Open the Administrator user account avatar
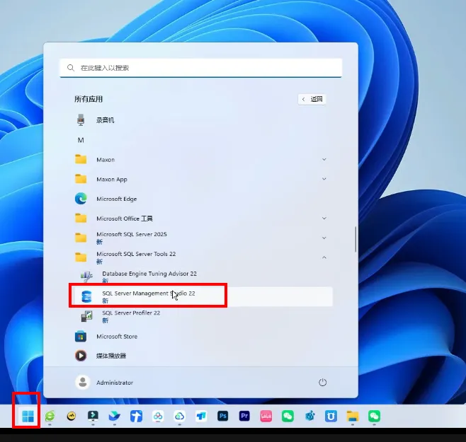Viewport: 466px width, 442px height. pos(83,383)
